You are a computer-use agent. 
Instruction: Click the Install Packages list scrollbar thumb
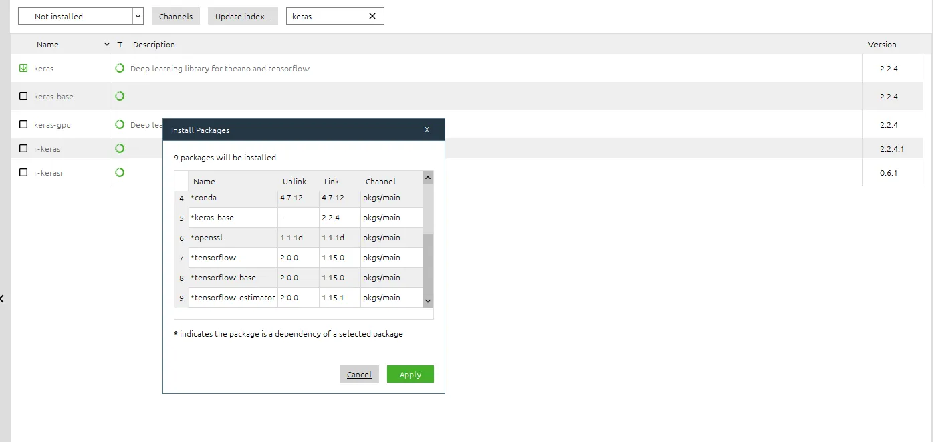click(428, 264)
